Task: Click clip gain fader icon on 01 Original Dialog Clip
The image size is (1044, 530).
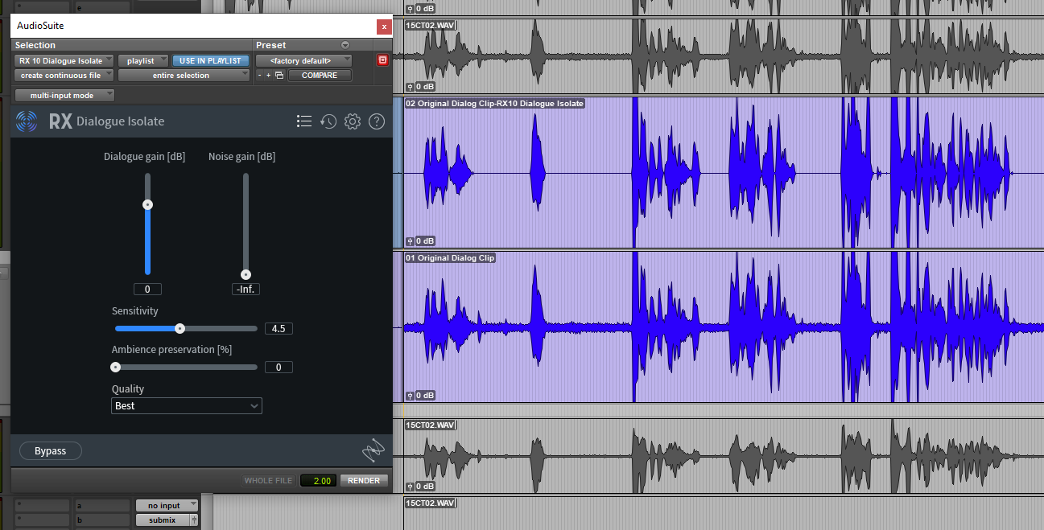Action: [x=411, y=395]
